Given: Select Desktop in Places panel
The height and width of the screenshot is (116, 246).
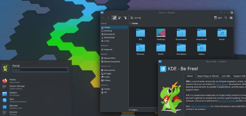Looking at the screenshot, I should point(114,31).
